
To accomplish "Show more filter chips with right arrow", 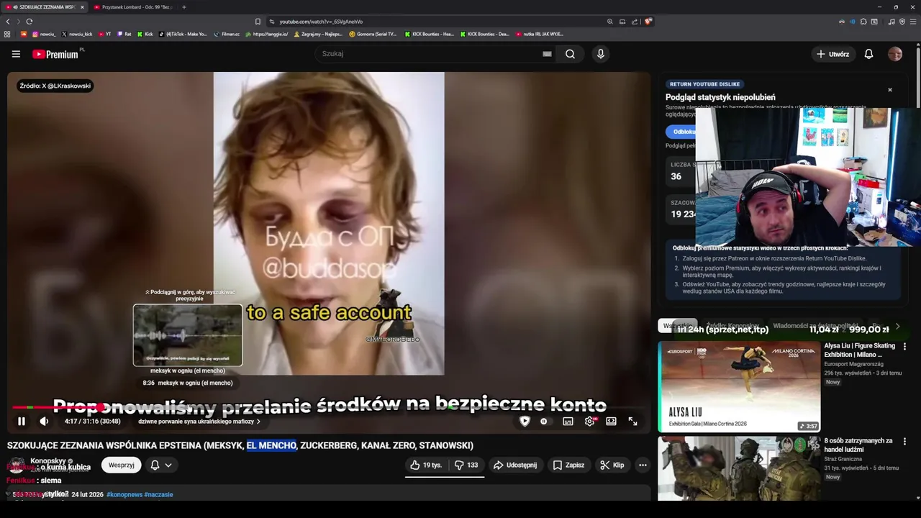I will tap(897, 326).
